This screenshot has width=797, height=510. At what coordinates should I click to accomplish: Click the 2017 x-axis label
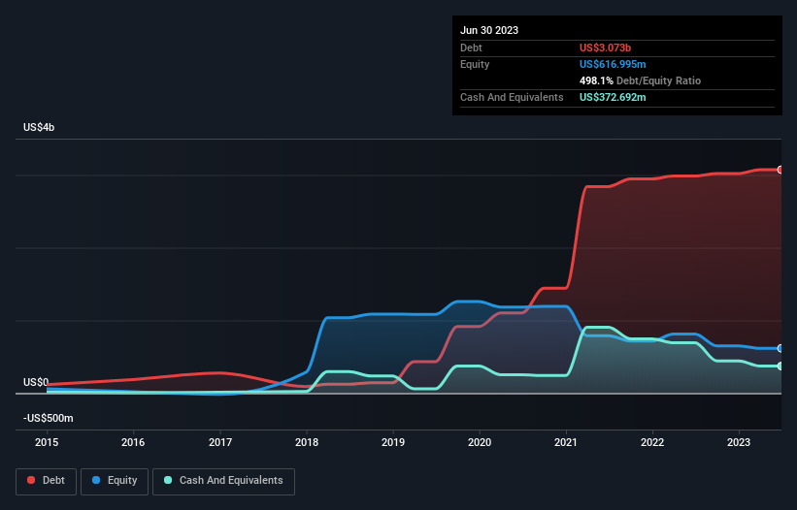[220, 442]
